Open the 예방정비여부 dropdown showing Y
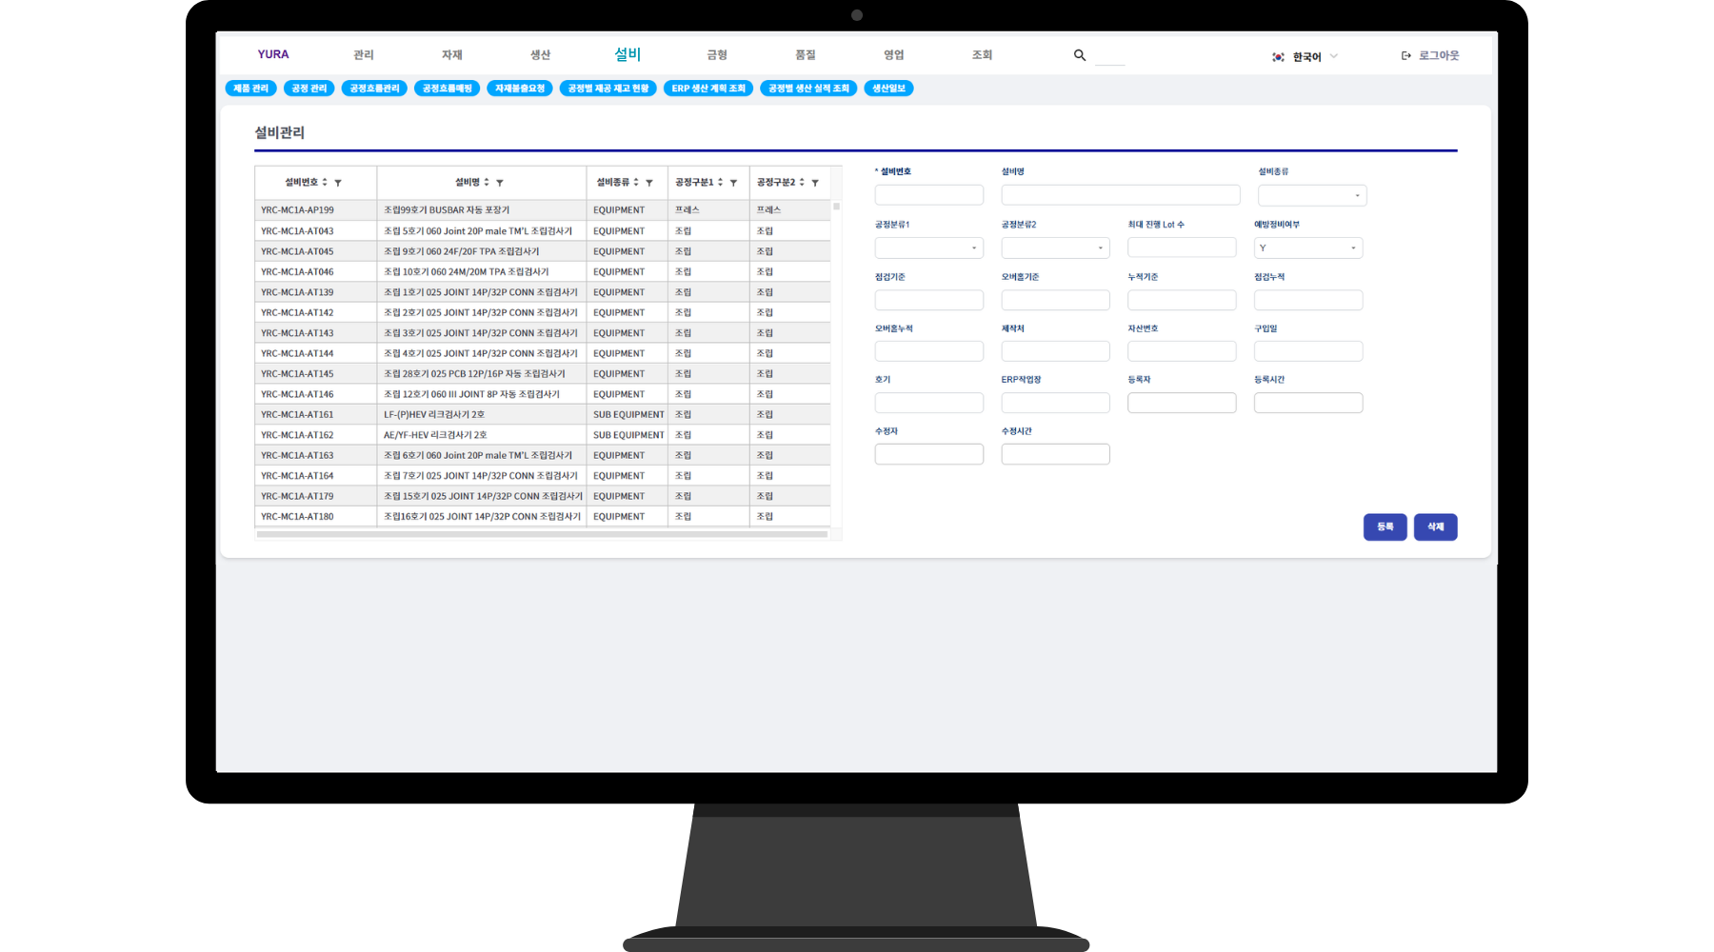Screen dimensions: 1714x952 [x=1307, y=248]
